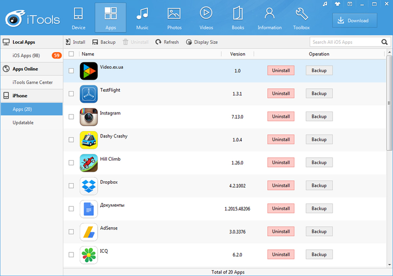Image resolution: width=393 pixels, height=276 pixels.
Task: Check the Dashy Crashy row checkbox
Action: click(71, 139)
